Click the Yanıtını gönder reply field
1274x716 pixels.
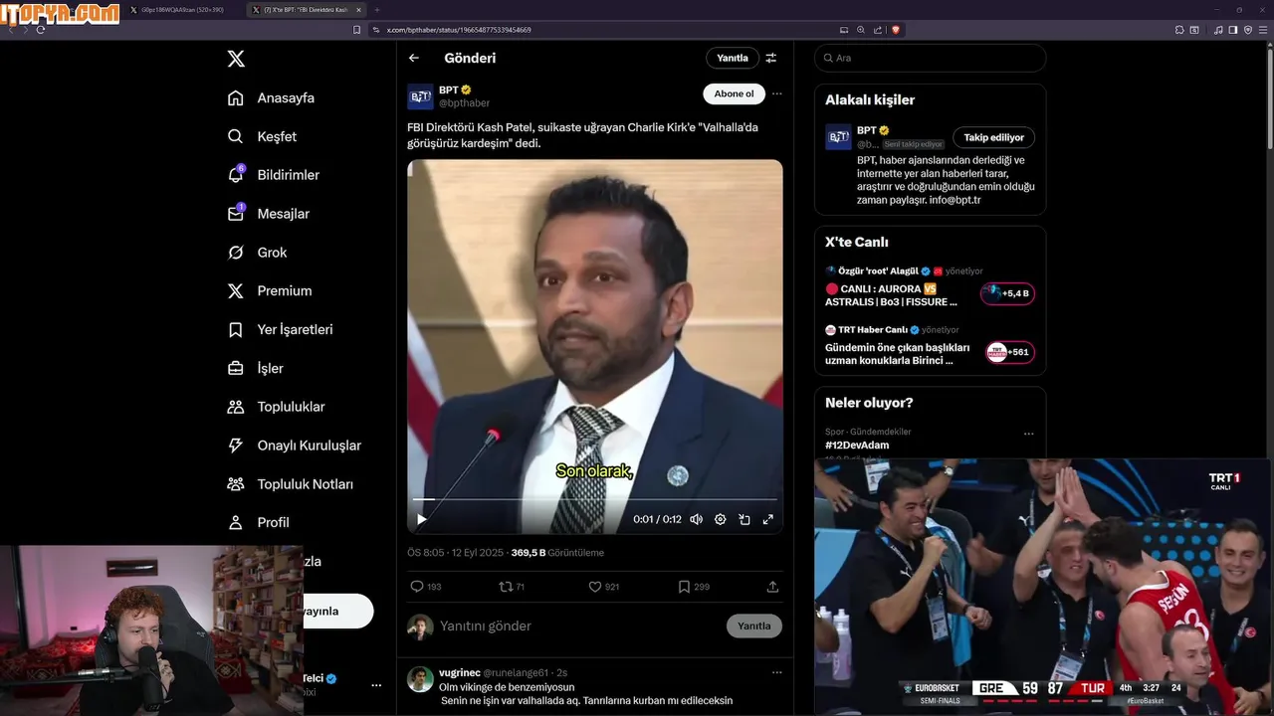[577, 626]
